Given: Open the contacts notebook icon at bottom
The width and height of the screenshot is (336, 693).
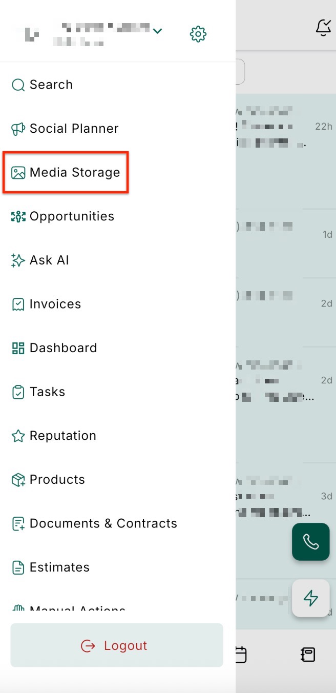Looking at the screenshot, I should [308, 655].
